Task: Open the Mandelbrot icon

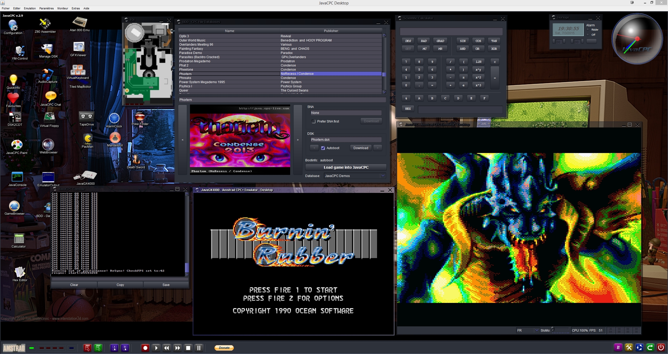Action: point(115,139)
